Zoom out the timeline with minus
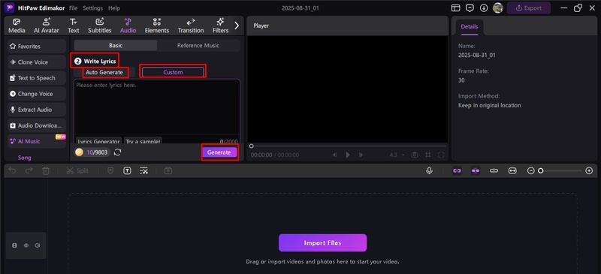The width and height of the screenshot is (601, 274). [x=531, y=171]
